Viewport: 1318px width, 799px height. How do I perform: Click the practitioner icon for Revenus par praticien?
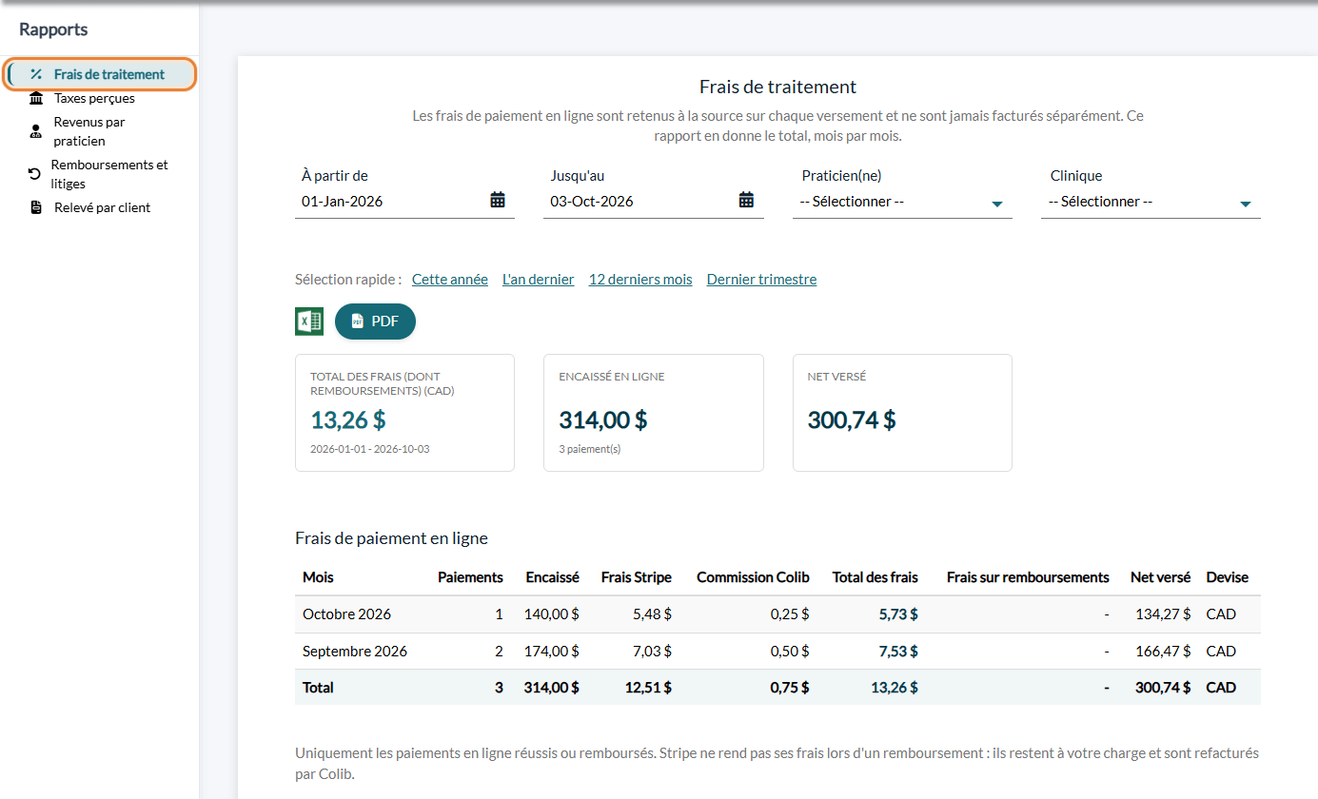(36, 131)
